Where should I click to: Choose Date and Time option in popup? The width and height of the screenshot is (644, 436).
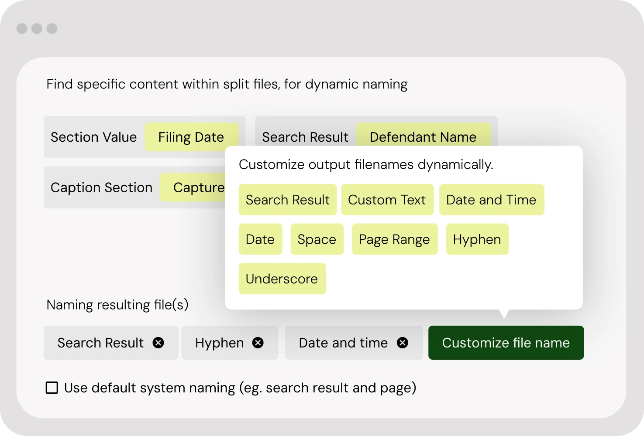491,200
